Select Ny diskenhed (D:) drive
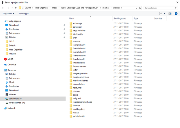 coord(17,103)
